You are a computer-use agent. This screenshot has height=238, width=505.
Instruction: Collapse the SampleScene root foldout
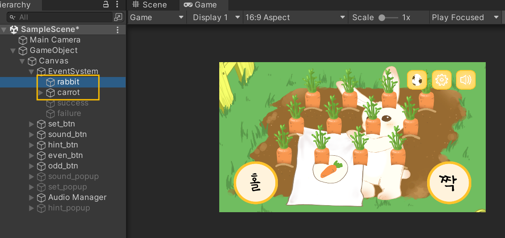click(4, 30)
